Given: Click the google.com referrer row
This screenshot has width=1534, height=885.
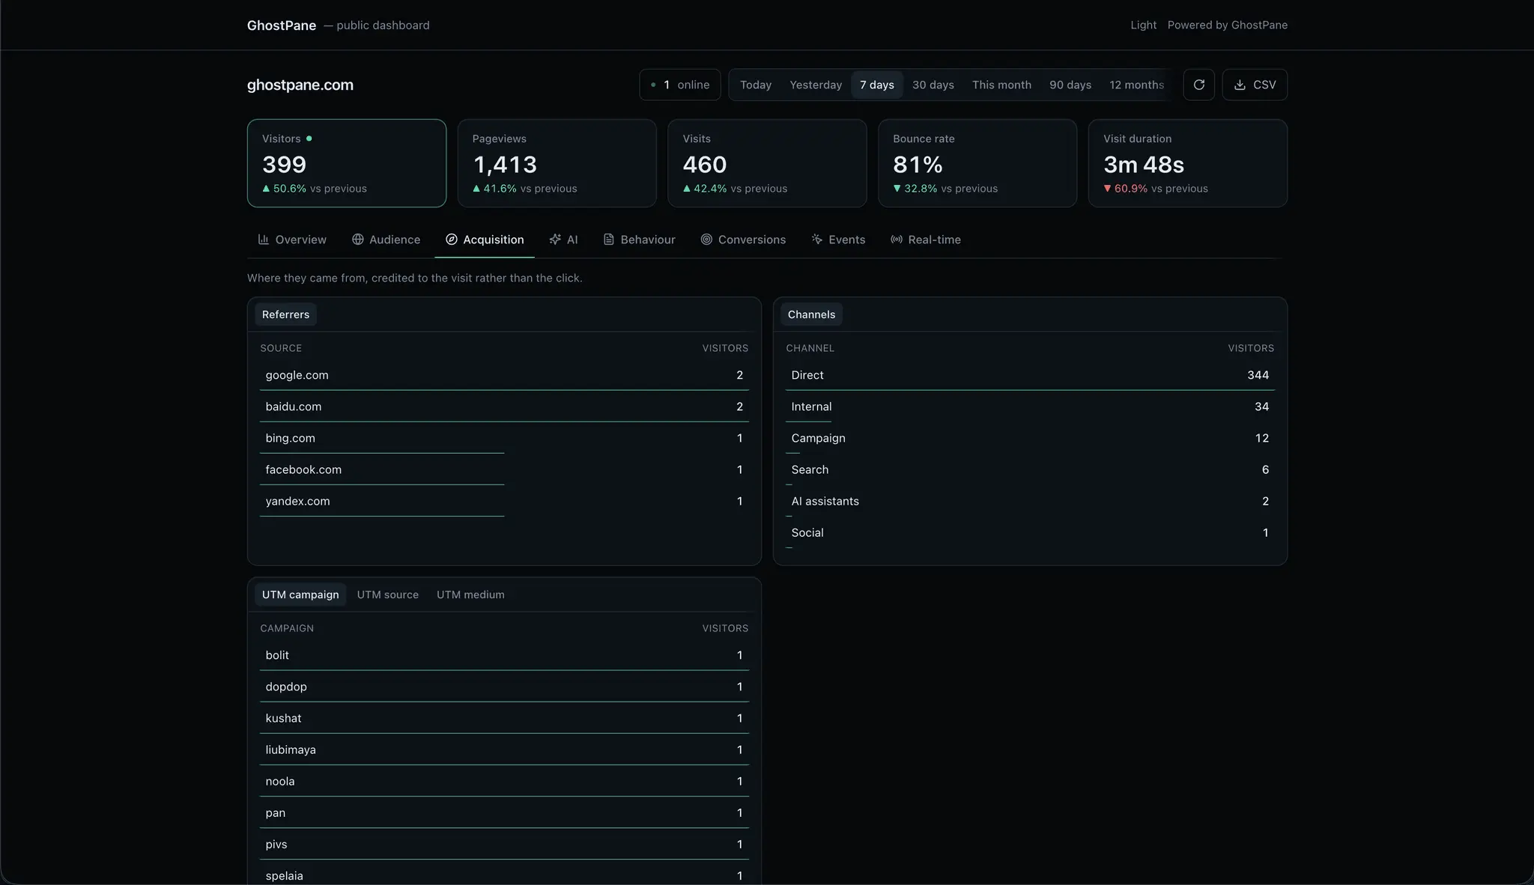Looking at the screenshot, I should [x=504, y=375].
